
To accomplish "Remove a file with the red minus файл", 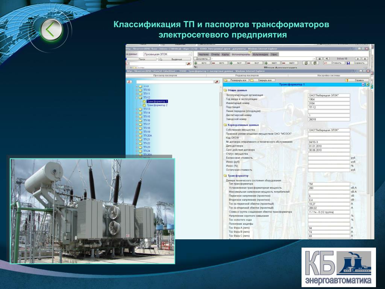I will pos(290,63).
